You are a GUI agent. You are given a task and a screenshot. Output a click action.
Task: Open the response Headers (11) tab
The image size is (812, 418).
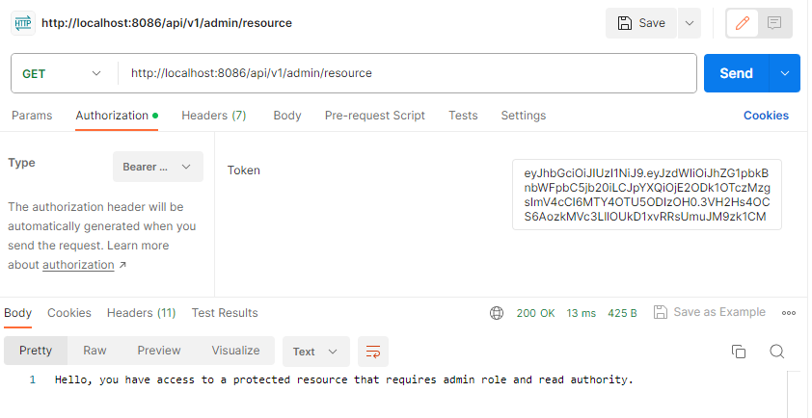pyautogui.click(x=142, y=313)
